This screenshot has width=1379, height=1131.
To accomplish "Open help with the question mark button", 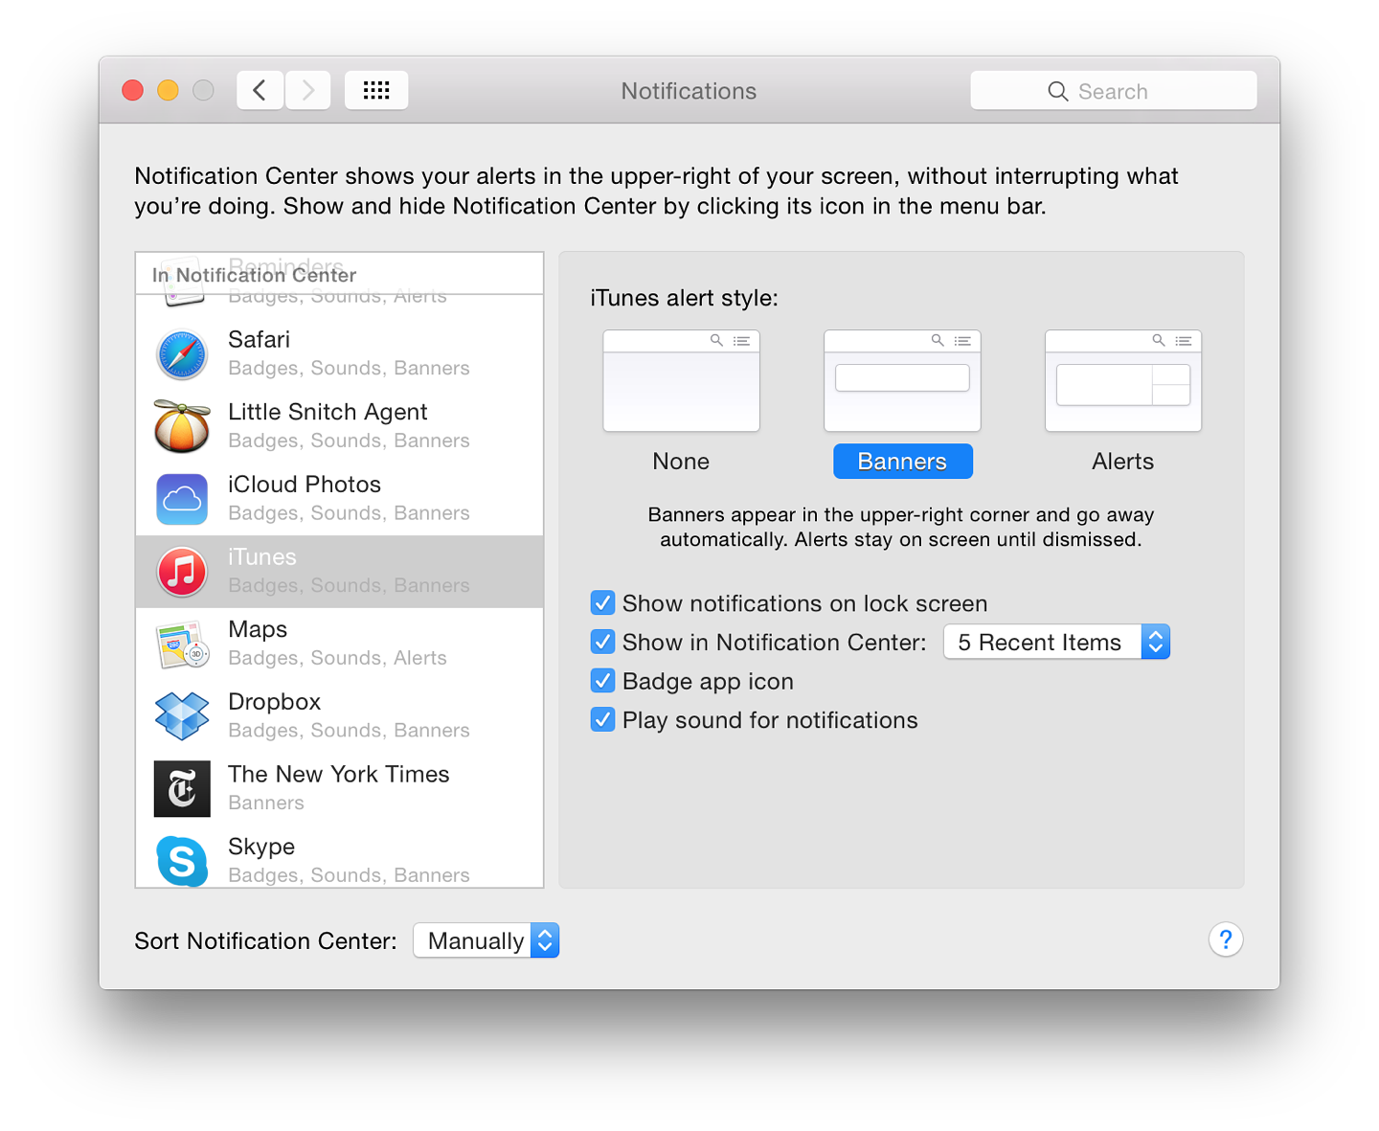I will point(1226,939).
